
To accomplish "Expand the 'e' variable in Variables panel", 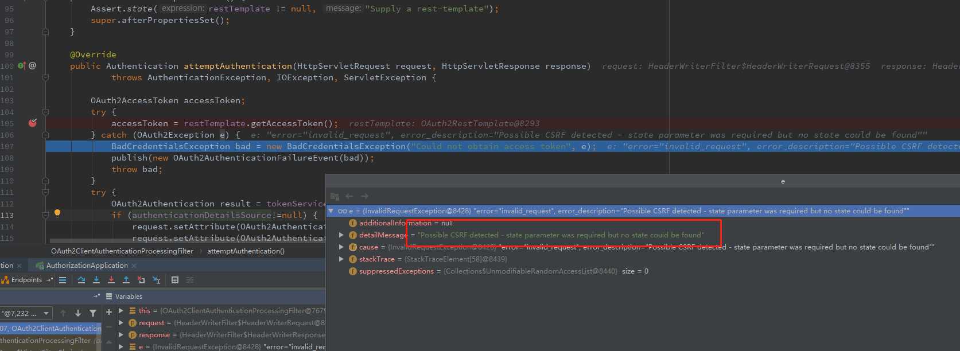I will tap(121, 347).
